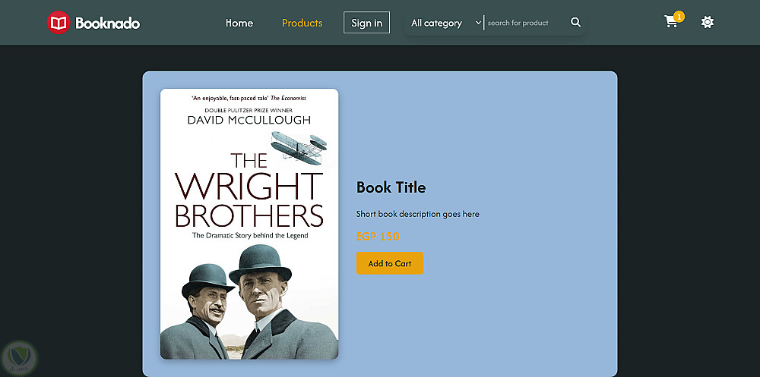Screen dimensions: 760x377
Task: Click the Booknado brand name text
Action: (x=108, y=24)
